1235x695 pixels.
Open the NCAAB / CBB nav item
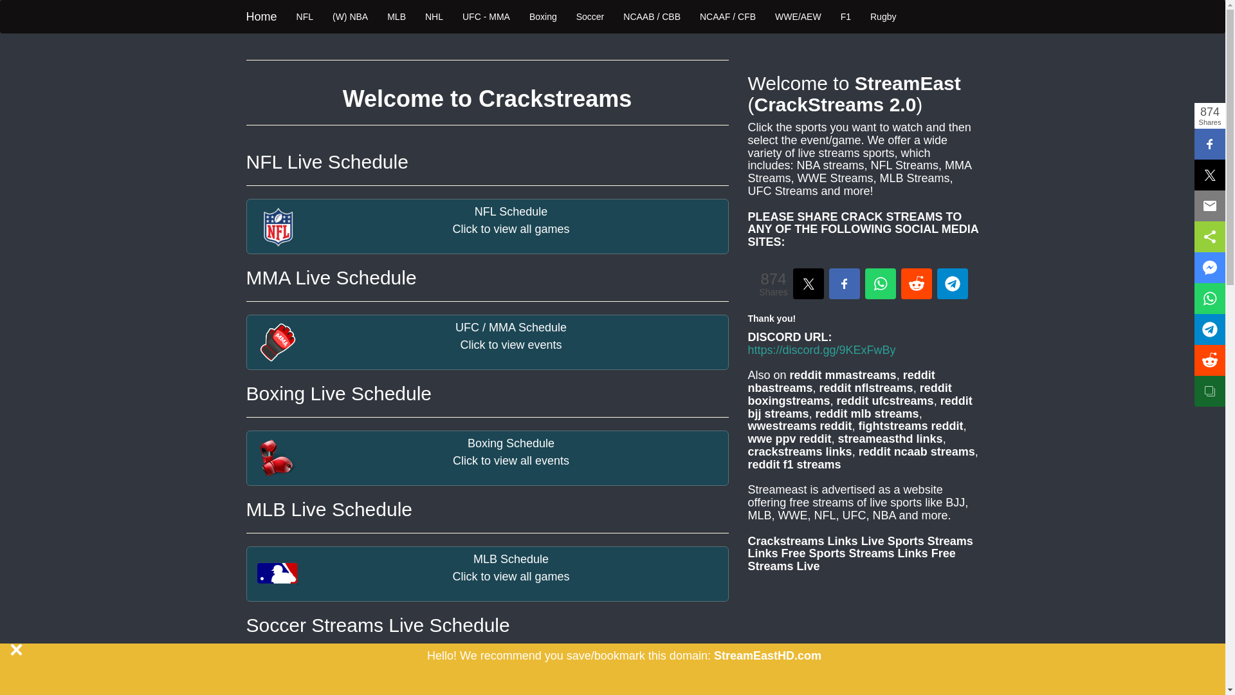[652, 17]
